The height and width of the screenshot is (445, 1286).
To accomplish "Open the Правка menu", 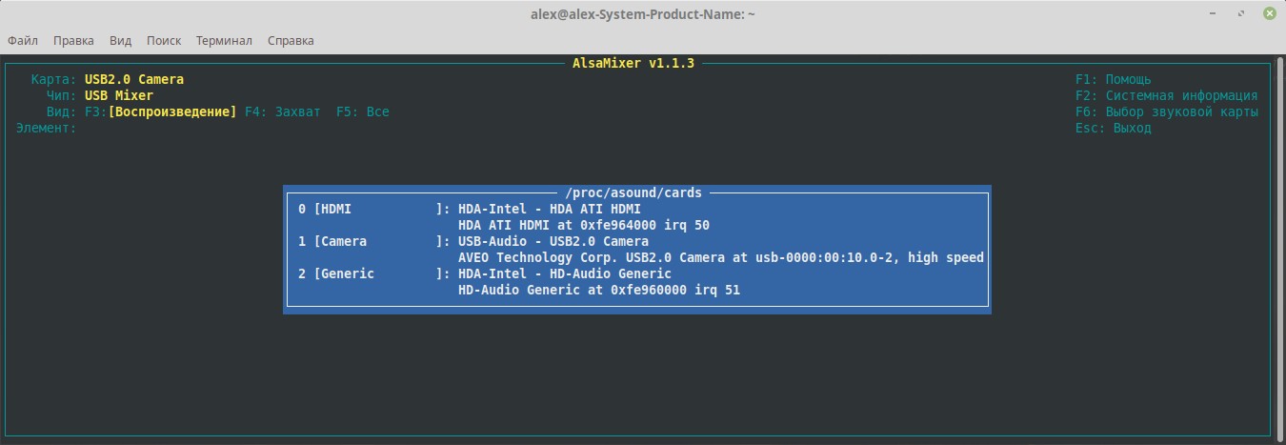I will [73, 41].
